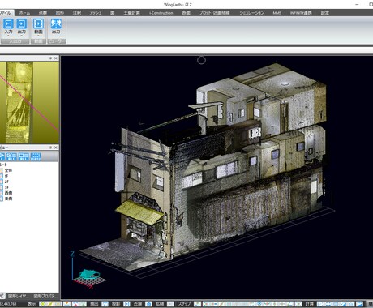The height and width of the screenshot is (308, 373).
Task: Open the INFINITY連携 ribbon tab
Action: click(x=301, y=13)
